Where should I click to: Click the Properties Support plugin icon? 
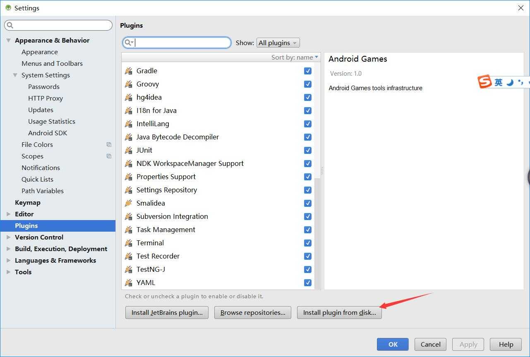pyautogui.click(x=129, y=177)
